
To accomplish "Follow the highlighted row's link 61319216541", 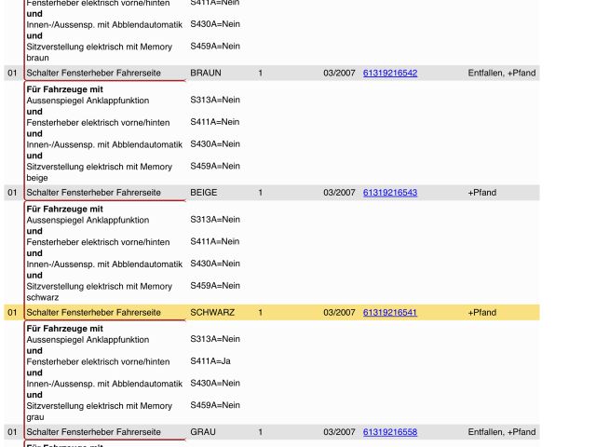I will click(x=389, y=313).
